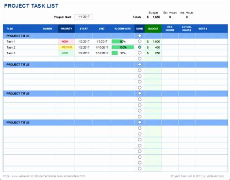Click the Est. Hours total value
The width and height of the screenshot is (230, 180).
point(170,17)
